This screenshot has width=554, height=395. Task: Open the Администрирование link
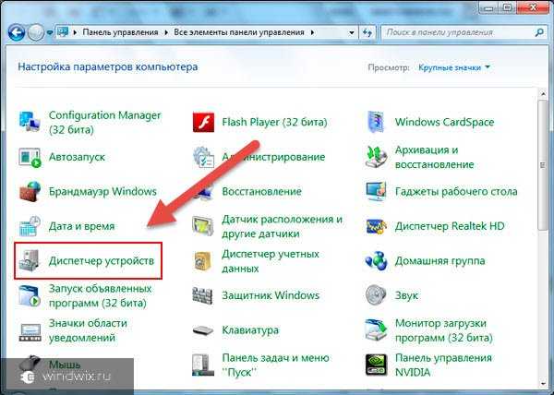click(x=273, y=157)
